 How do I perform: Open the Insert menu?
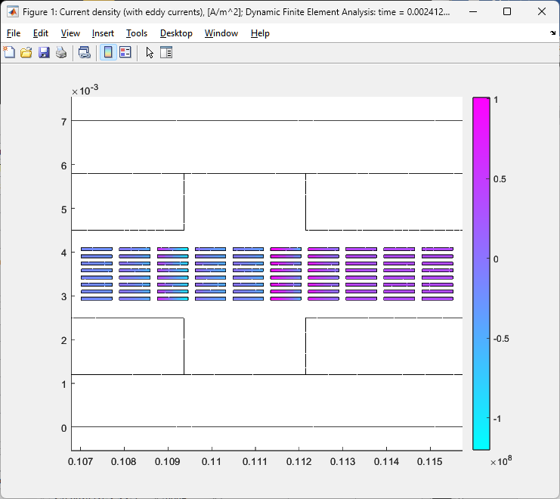tap(103, 33)
